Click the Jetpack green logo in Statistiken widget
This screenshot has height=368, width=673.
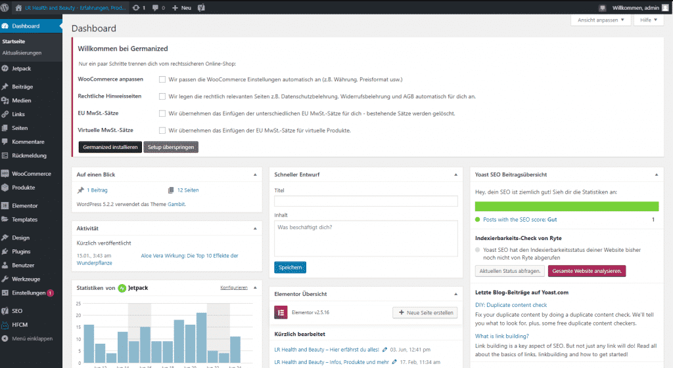click(122, 289)
